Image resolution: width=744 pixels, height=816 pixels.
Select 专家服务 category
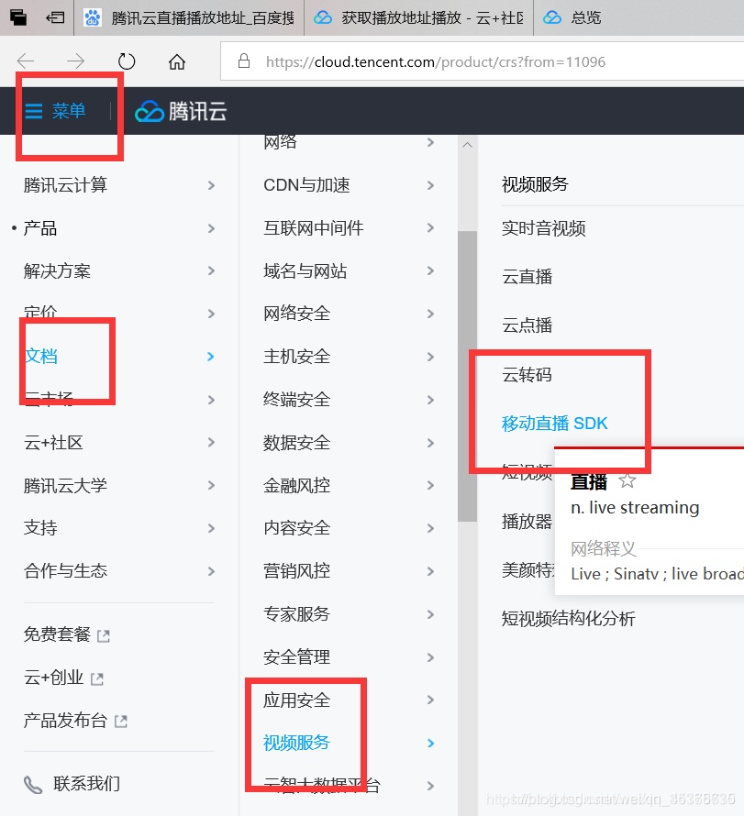click(296, 614)
